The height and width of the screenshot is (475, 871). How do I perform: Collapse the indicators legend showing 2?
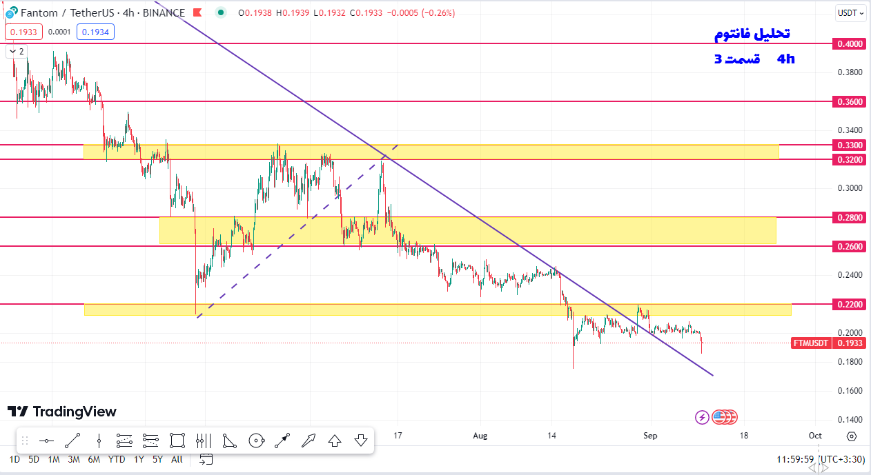pyautogui.click(x=16, y=51)
